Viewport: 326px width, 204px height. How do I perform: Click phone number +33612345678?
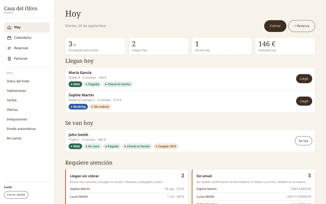300,189
